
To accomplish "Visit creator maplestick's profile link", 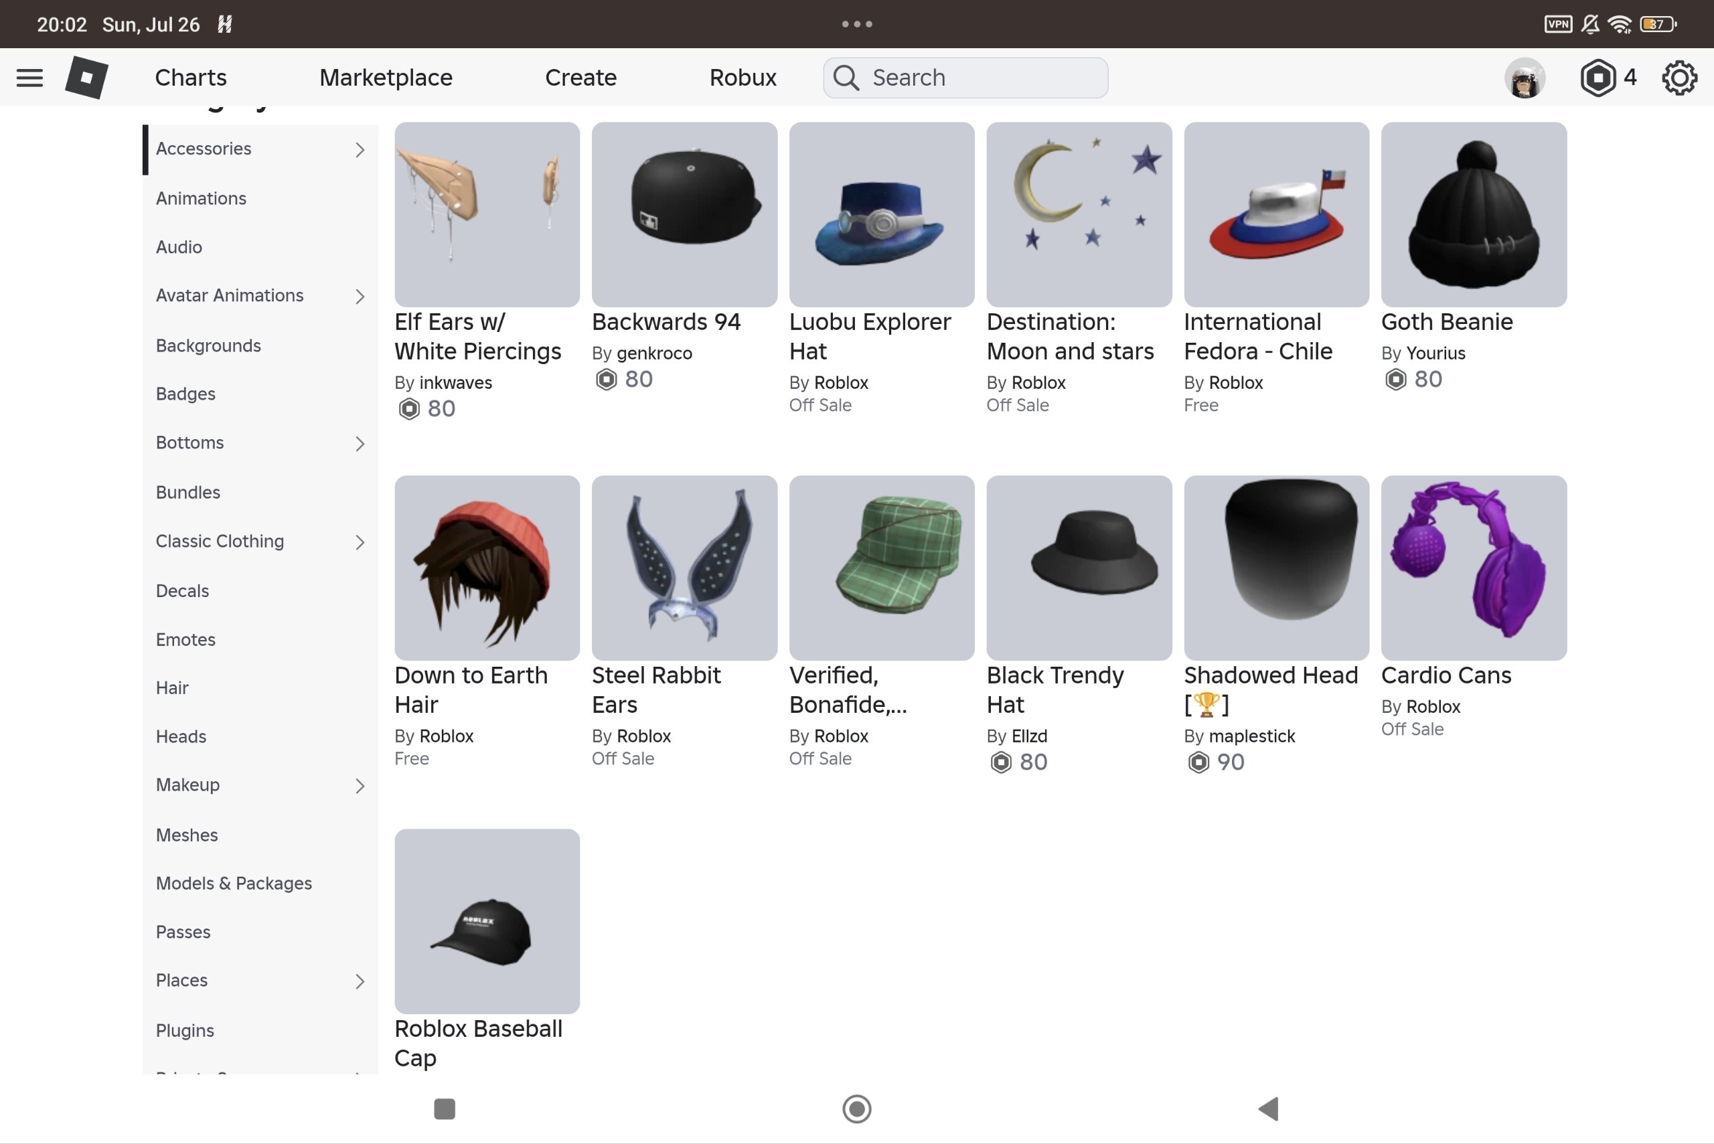I will coord(1252,736).
